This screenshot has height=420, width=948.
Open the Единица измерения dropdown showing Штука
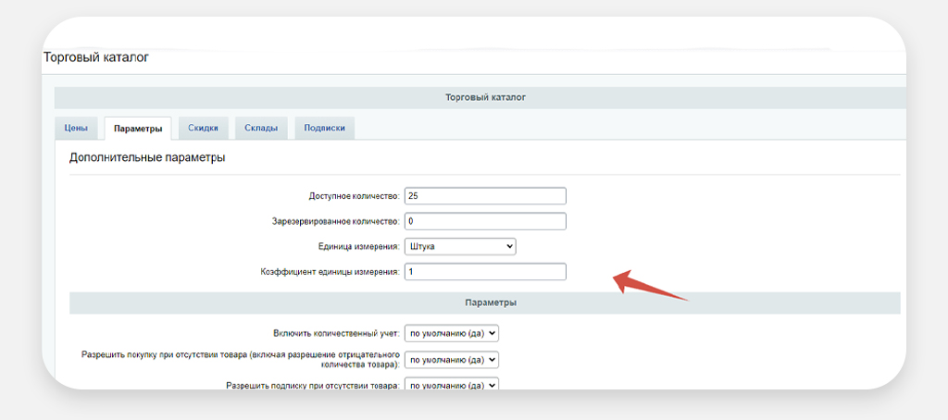(x=460, y=247)
